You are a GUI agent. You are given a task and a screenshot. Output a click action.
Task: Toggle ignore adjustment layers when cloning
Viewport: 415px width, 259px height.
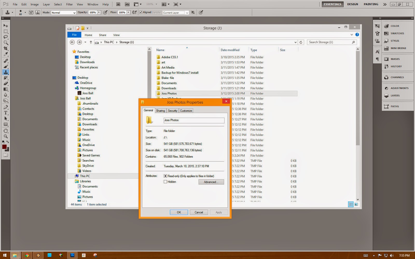tap(193, 12)
